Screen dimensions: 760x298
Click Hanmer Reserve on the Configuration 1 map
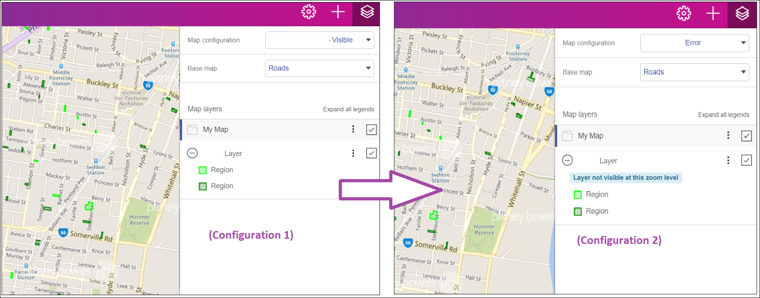click(x=140, y=220)
